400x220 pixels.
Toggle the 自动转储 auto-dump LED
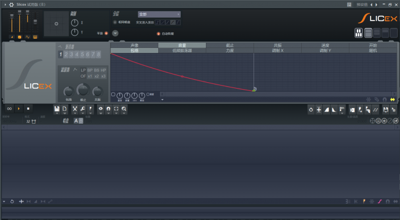(158, 33)
